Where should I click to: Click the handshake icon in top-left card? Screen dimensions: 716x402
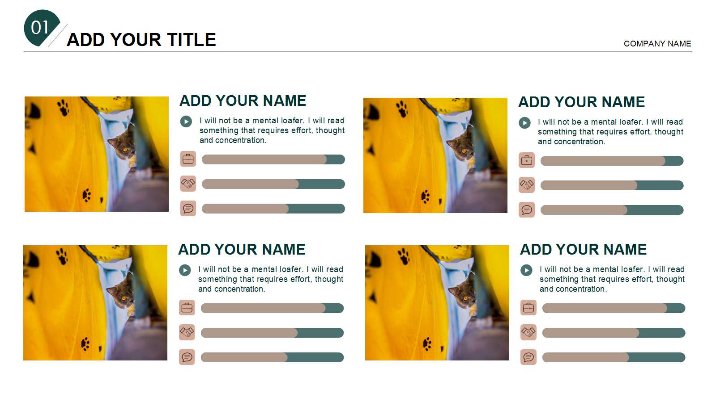point(188,184)
